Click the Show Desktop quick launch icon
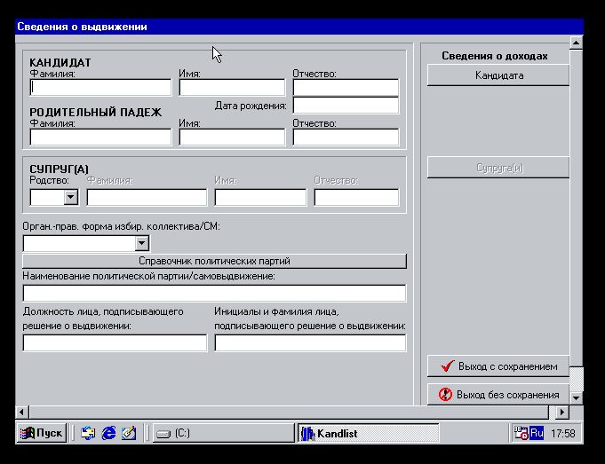This screenshot has height=464, width=605. (88, 433)
